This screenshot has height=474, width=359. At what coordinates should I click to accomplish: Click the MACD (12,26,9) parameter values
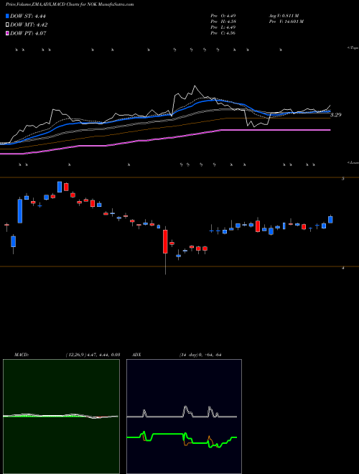coord(93,355)
